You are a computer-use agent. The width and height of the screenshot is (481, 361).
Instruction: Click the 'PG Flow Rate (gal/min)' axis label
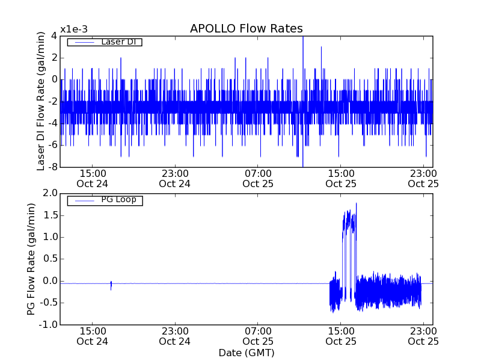coord(31,259)
